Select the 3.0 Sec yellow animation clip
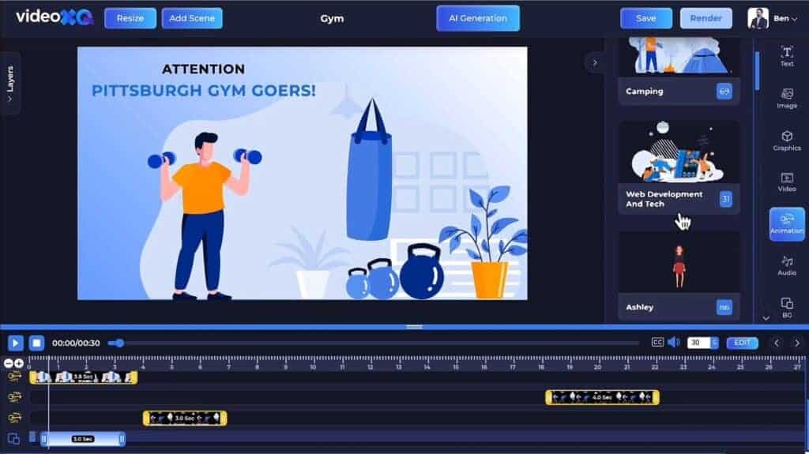Screen dimensions: 809x454 pos(185,418)
